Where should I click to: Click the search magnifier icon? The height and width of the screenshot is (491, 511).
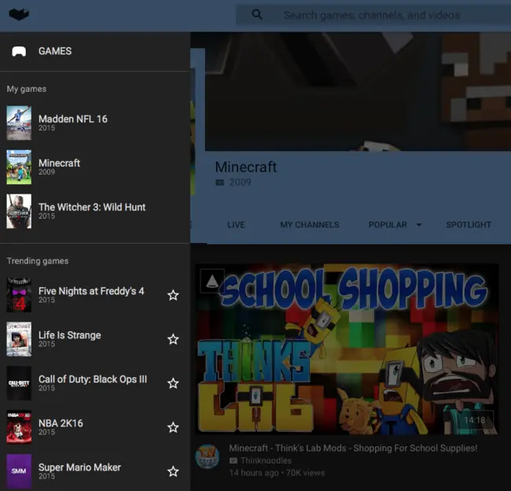(x=257, y=14)
